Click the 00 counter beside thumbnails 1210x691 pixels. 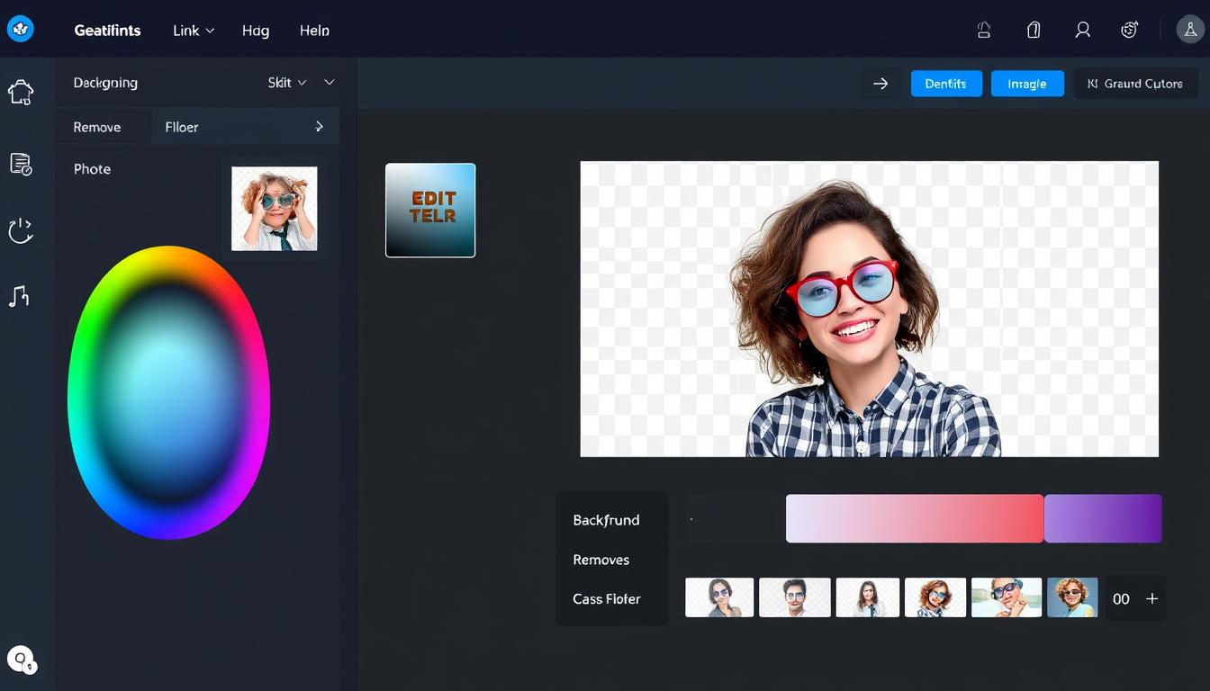point(1121,598)
